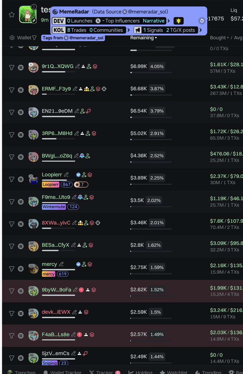Click the Wintermute tag badge
Viewport: 243px width, 374px height.
click(54, 207)
